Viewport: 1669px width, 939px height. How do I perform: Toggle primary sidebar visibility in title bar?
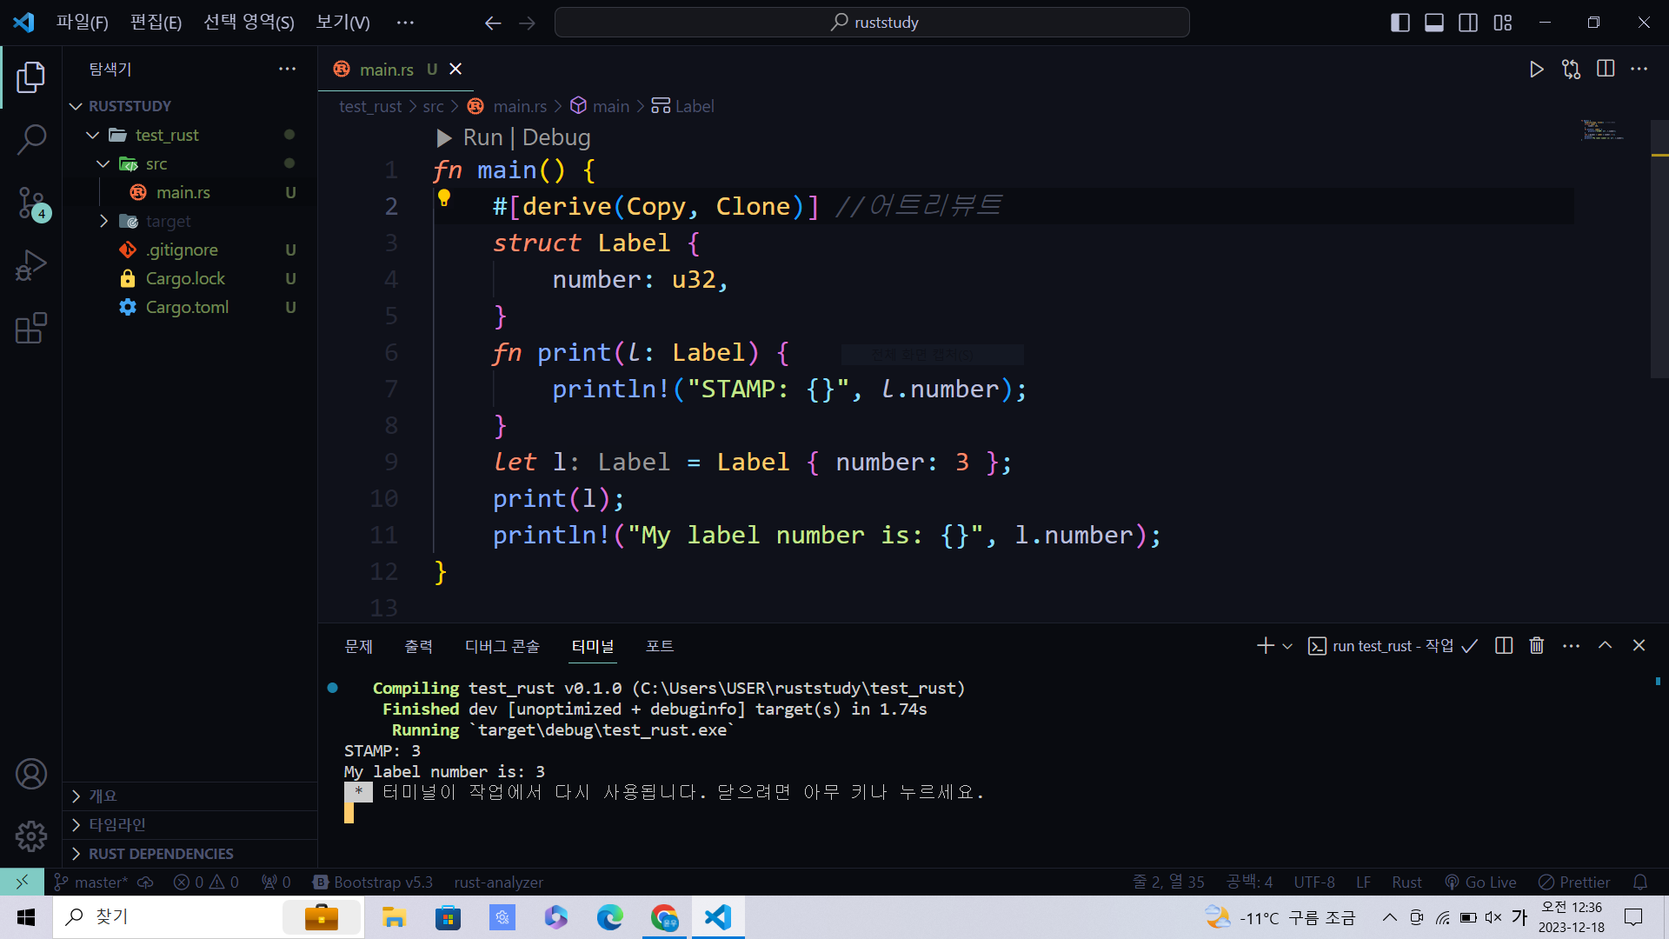pyautogui.click(x=1400, y=23)
